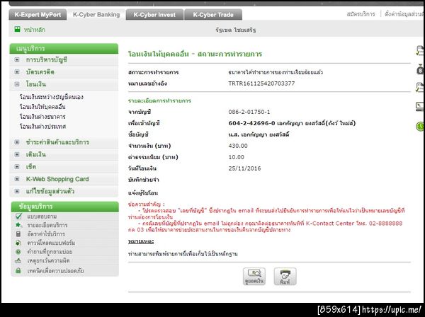Select destination account 604-2-42696-0
425x317 pixels.
point(251,123)
